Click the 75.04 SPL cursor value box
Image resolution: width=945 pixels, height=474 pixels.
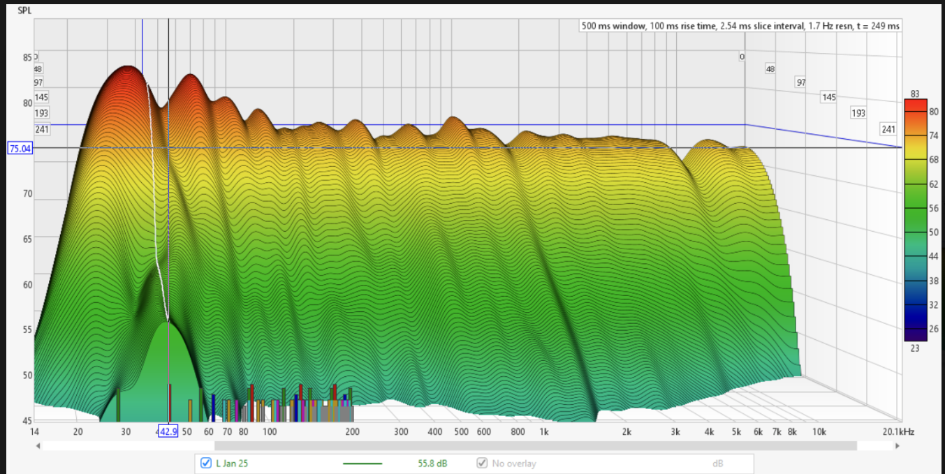(20, 148)
